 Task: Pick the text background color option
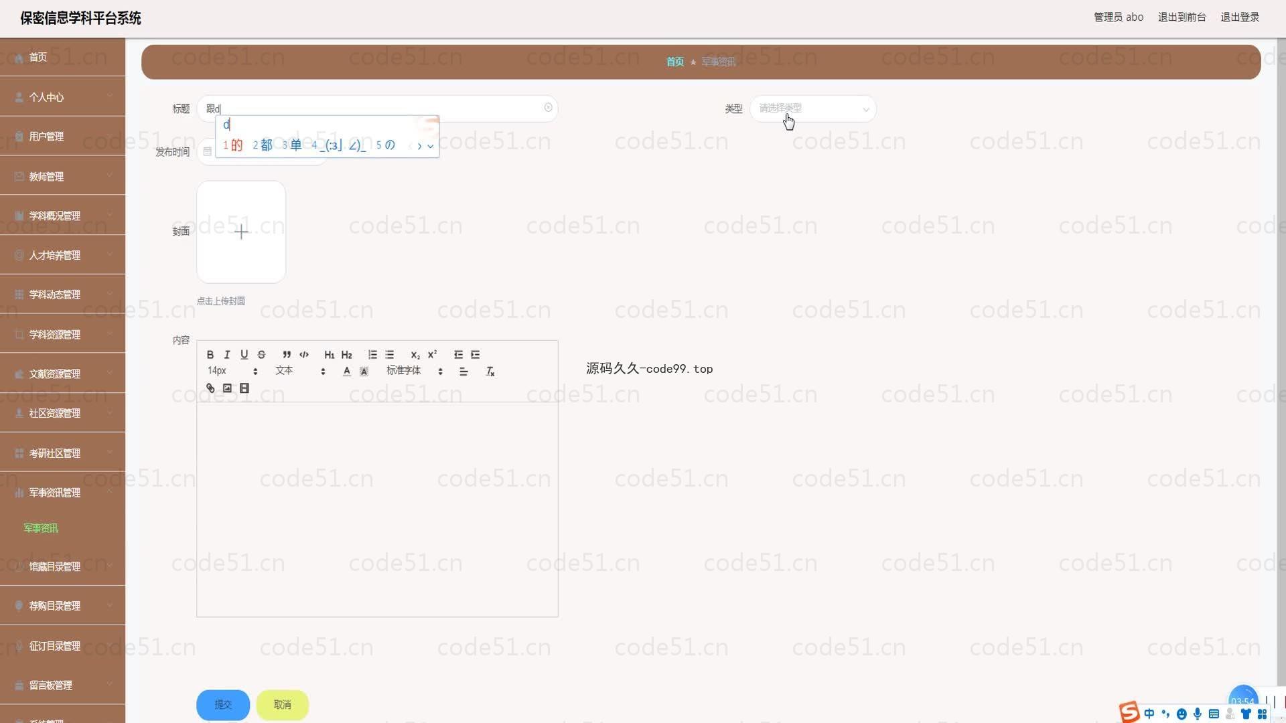tap(364, 372)
